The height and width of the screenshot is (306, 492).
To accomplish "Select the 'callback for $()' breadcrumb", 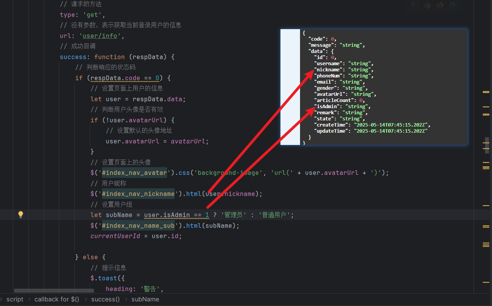I will (x=57, y=299).
